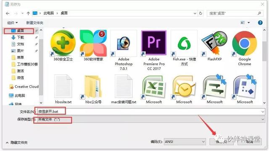This screenshot has height=151, width=269.
Task: Select the Microsoft Communicator shortcut with green speech bubbles
Action: click(x=214, y=87)
